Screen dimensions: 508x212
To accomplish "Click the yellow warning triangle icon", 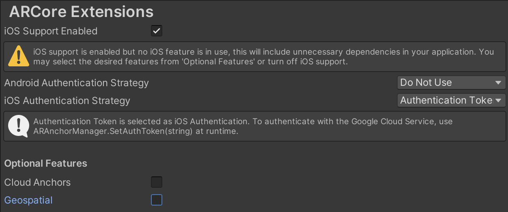I will click(x=19, y=56).
